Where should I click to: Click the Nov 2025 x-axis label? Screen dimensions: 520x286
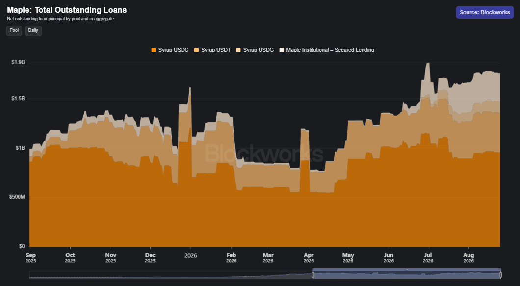111,258
